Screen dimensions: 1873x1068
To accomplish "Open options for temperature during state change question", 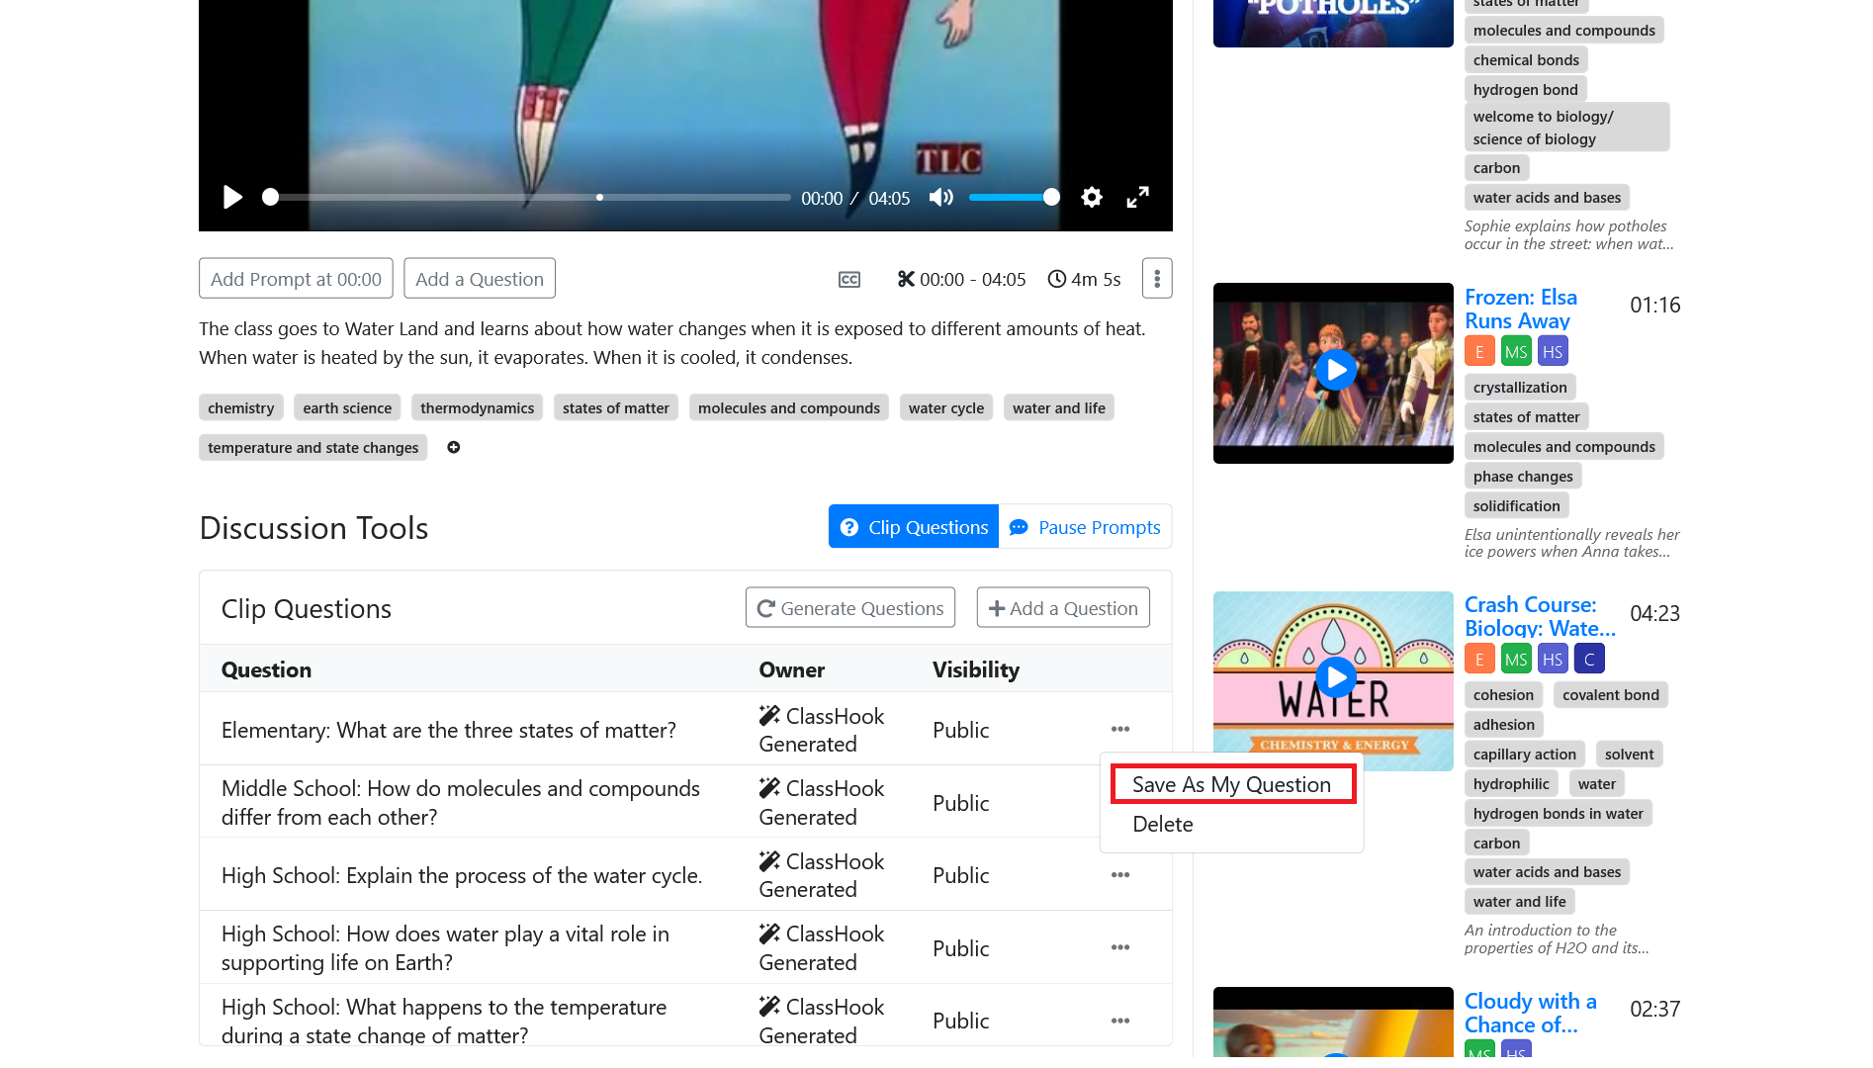I will tap(1120, 1021).
